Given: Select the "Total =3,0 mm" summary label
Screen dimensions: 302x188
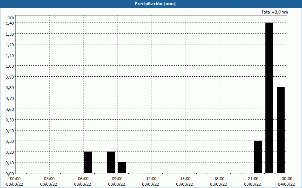Looking at the screenshot, I should (274, 12).
